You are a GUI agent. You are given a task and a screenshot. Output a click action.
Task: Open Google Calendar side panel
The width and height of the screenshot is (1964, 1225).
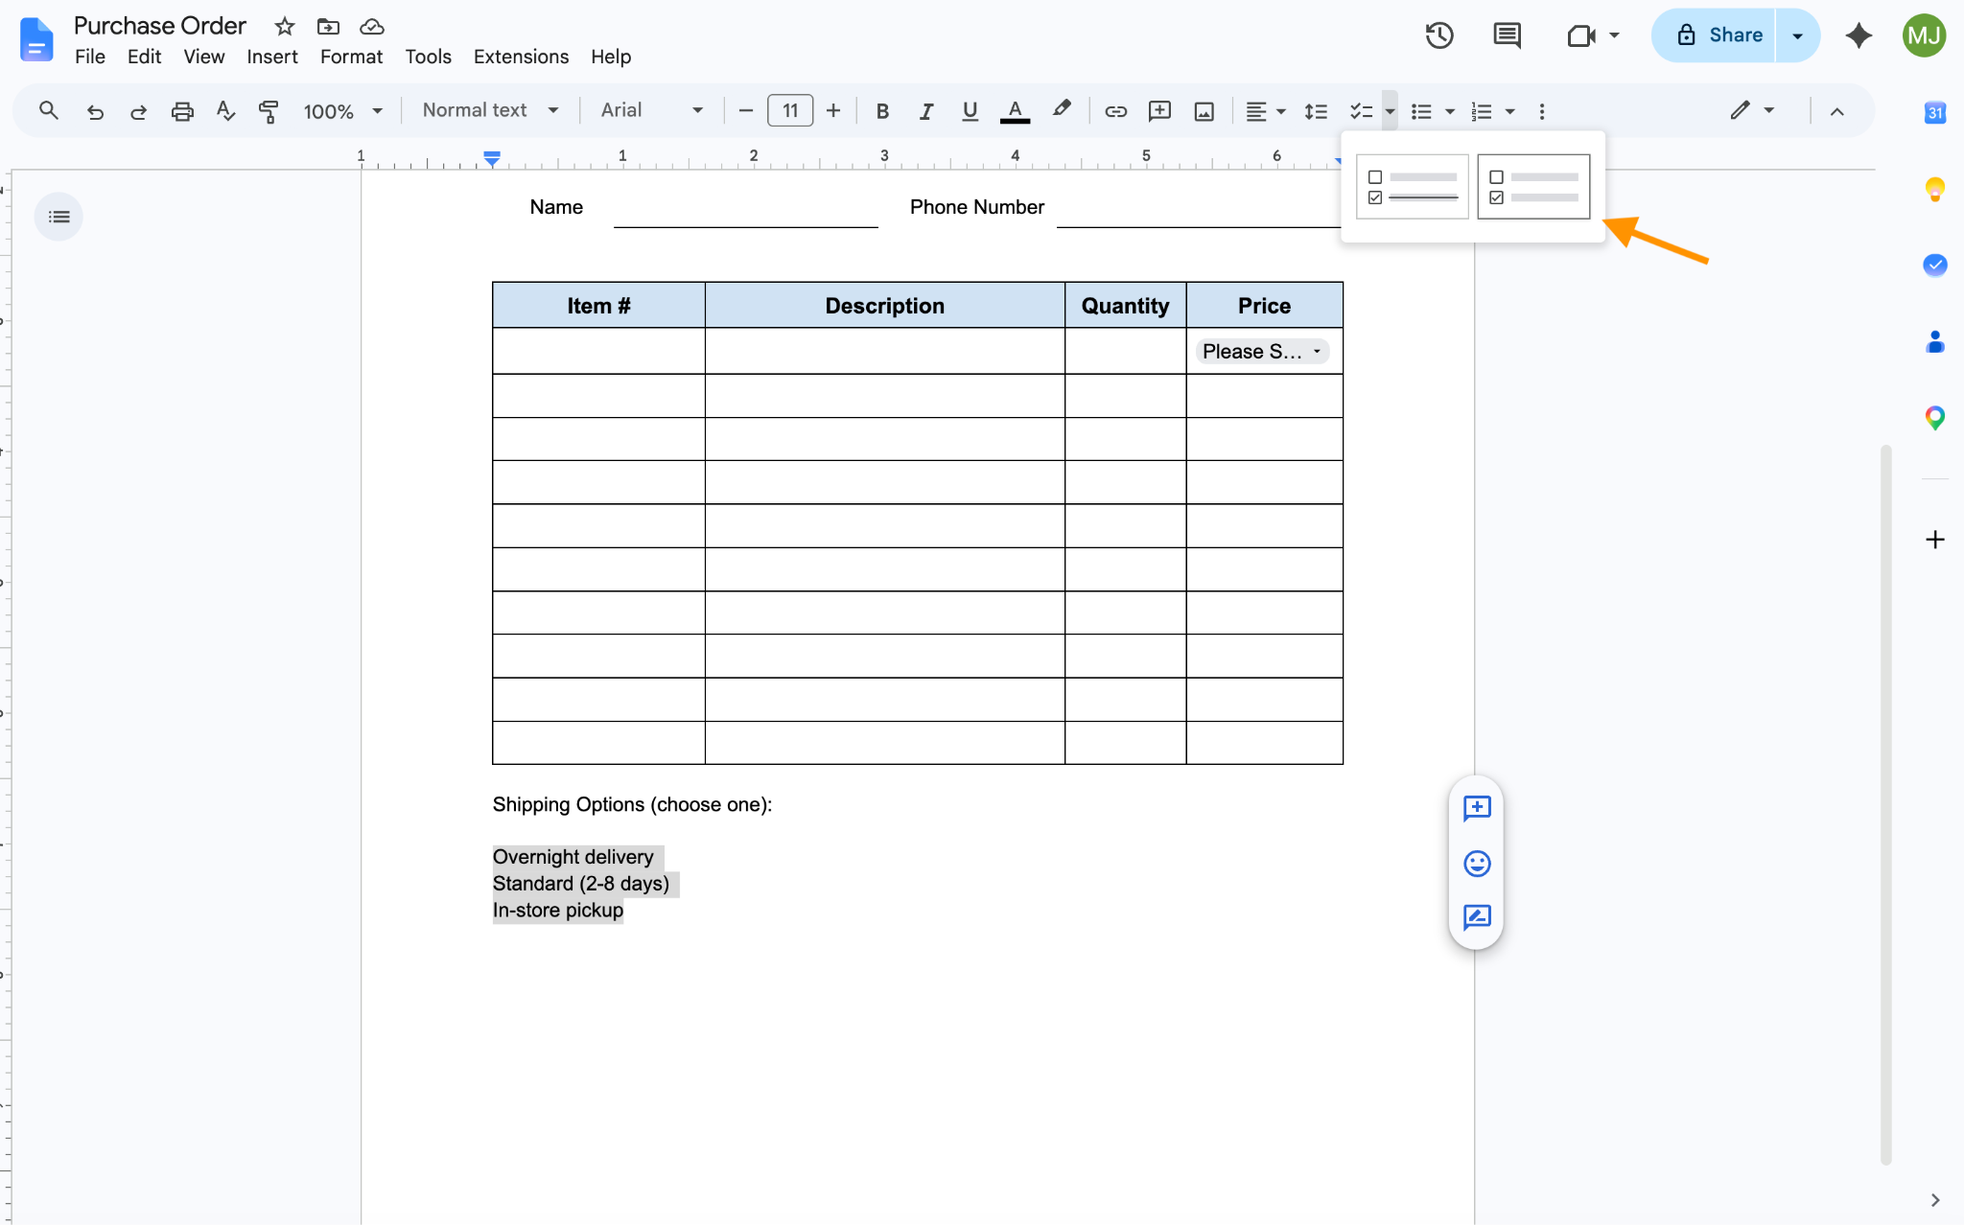1935,112
